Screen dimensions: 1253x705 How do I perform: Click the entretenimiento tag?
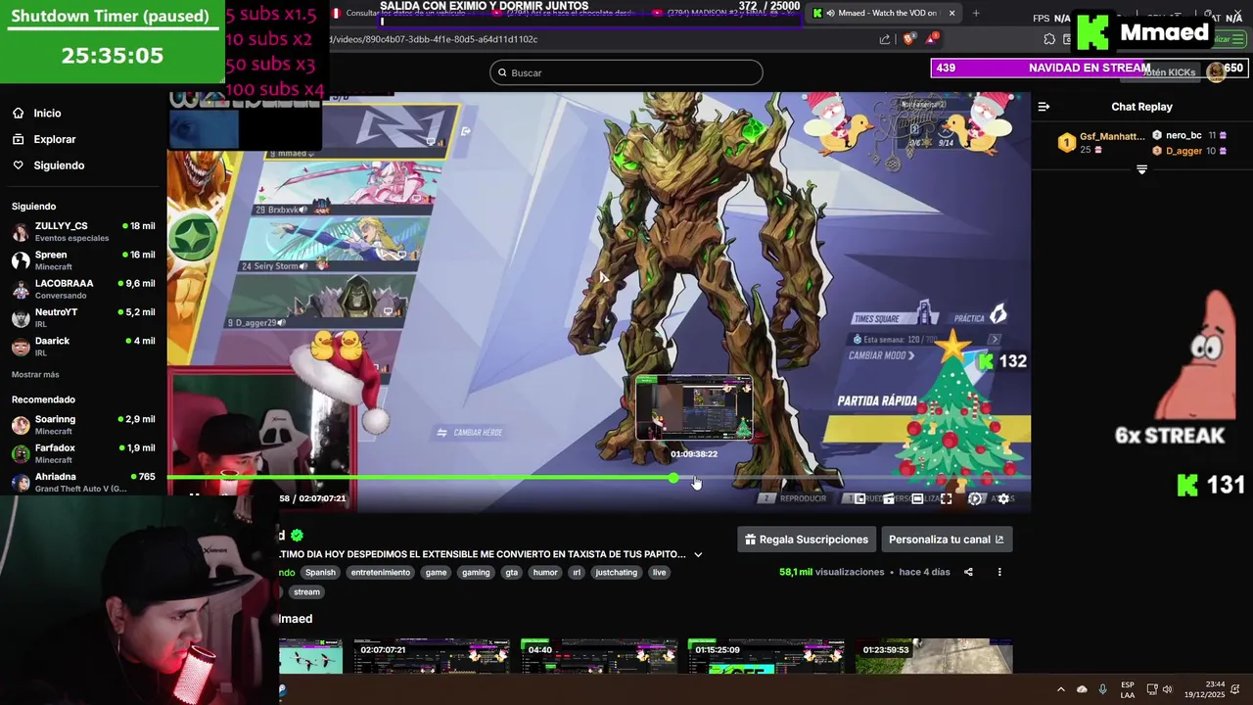[381, 573]
